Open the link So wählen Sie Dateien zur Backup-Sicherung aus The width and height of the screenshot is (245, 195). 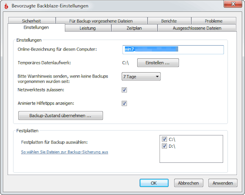(65, 152)
